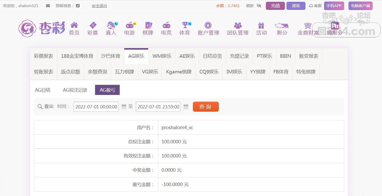Screen dimensions: 382x196
Task: Open start date calendar picker
Action: click(124, 107)
